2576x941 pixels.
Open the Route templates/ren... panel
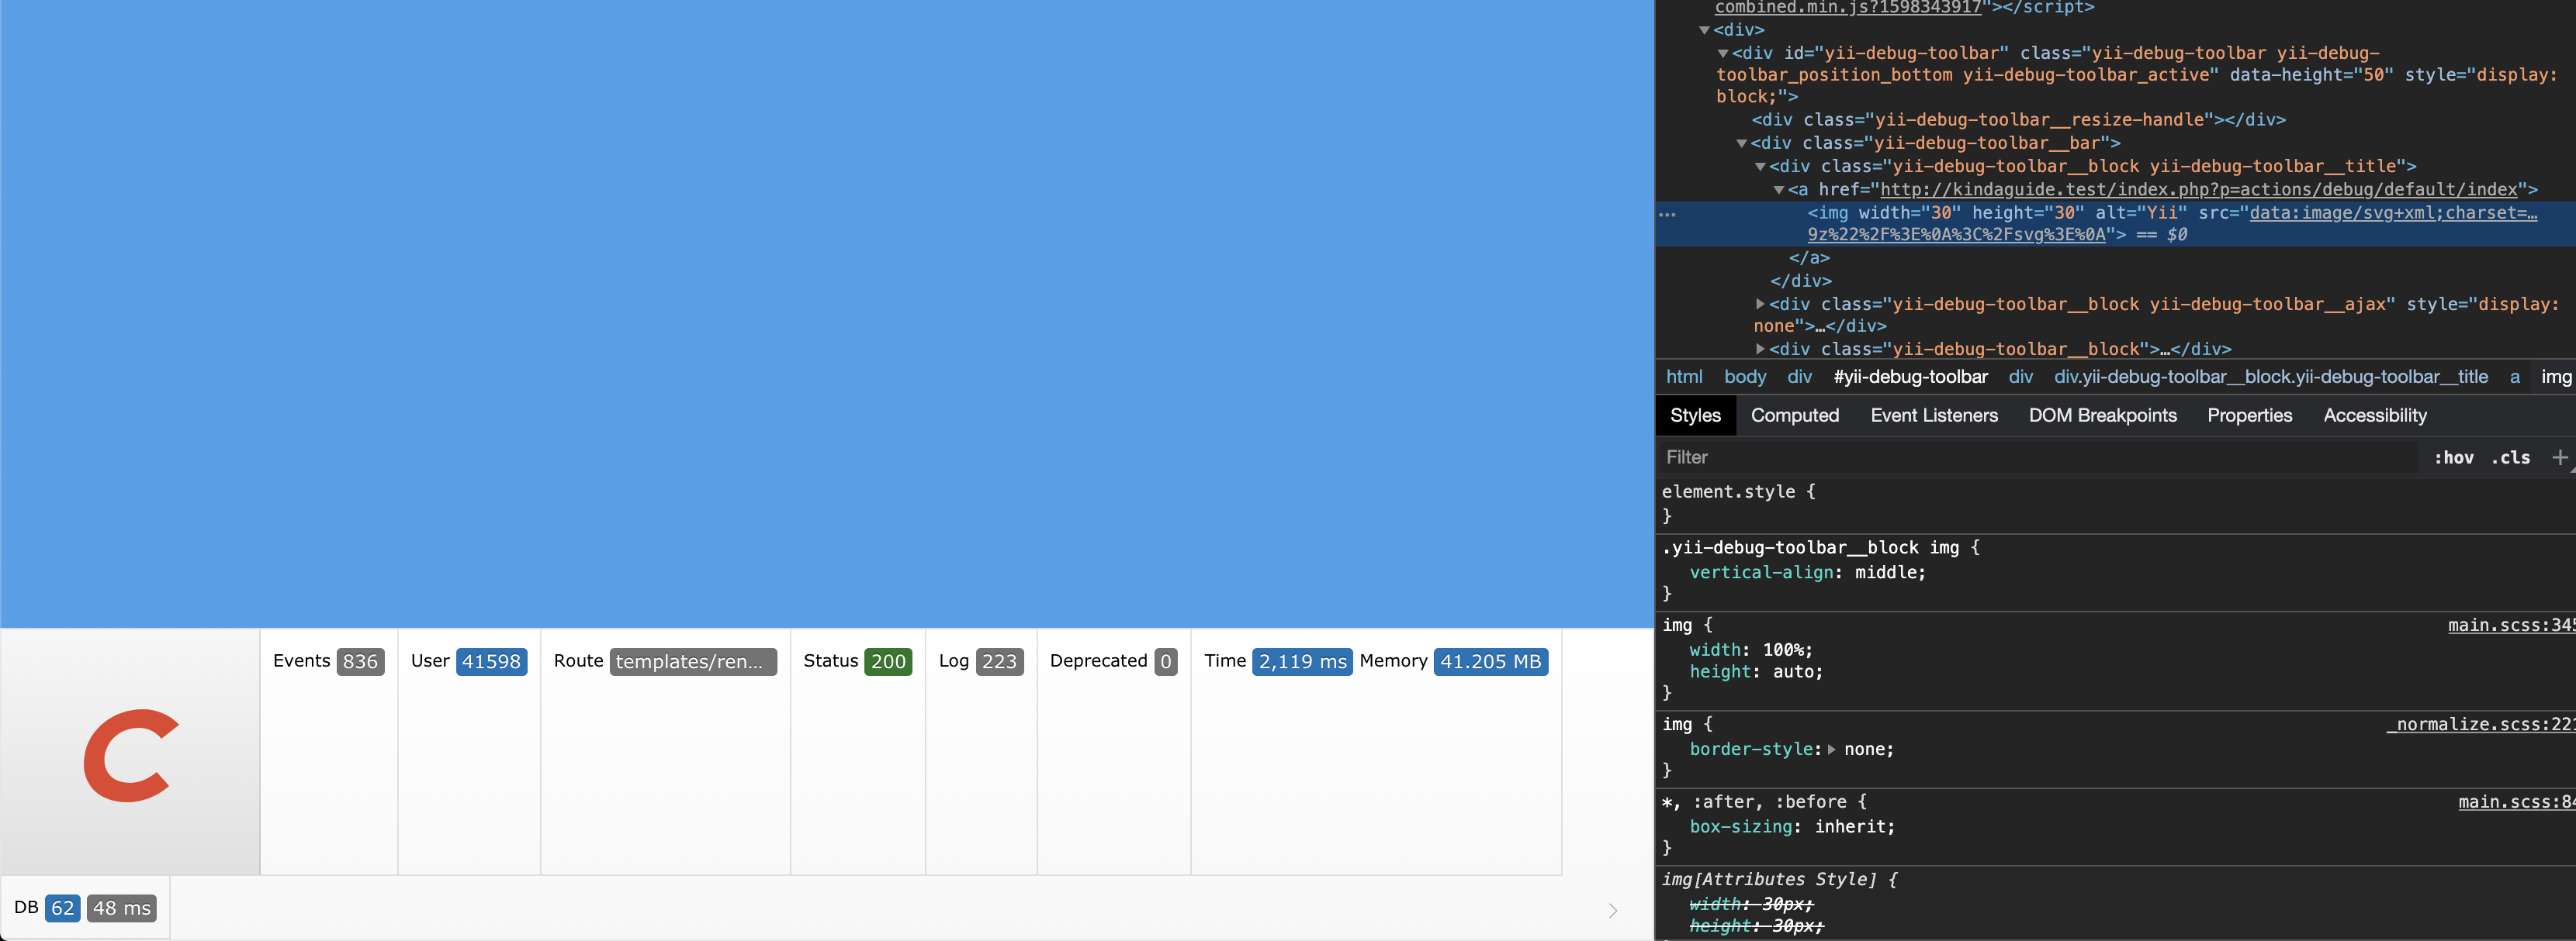665,661
